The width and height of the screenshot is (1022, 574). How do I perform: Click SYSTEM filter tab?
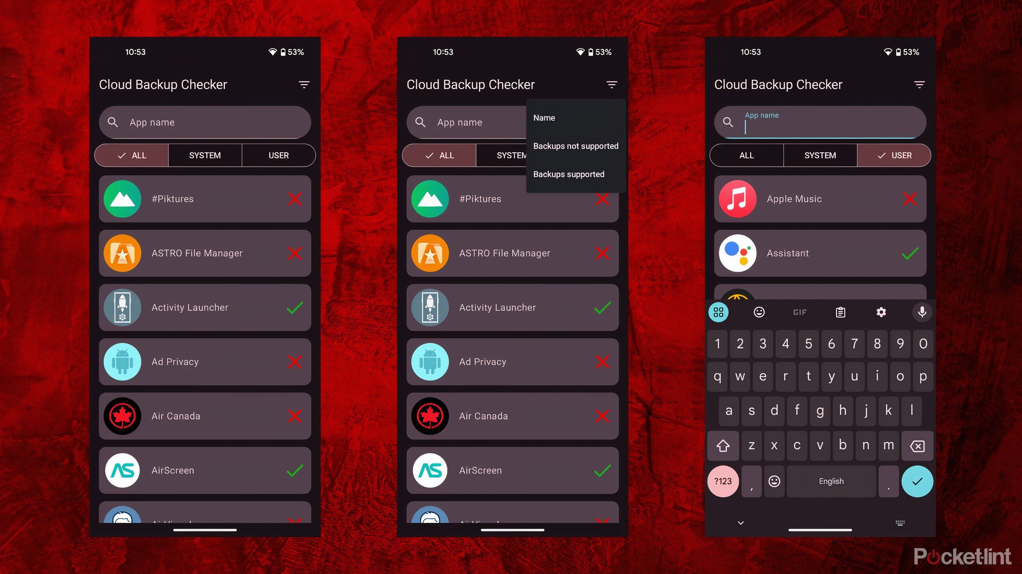coord(204,154)
